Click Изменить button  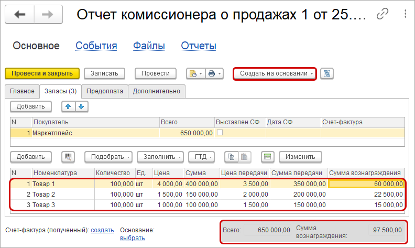300,157
